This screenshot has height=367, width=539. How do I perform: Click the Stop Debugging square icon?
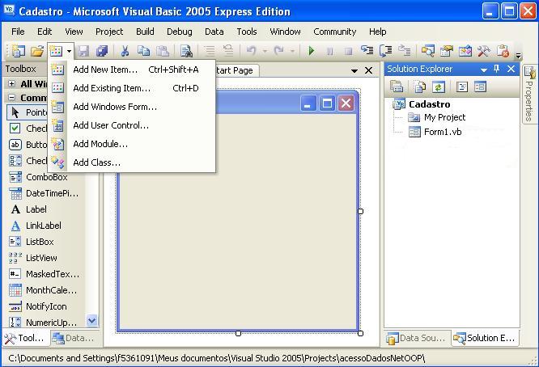click(348, 52)
